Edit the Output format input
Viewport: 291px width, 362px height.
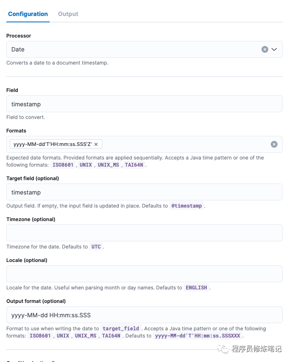click(144, 315)
